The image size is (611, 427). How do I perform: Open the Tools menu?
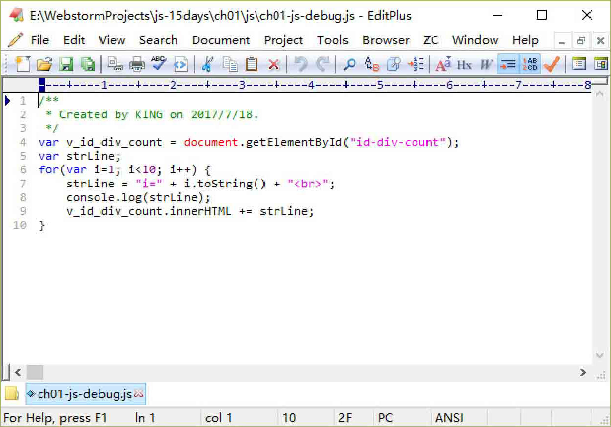point(333,40)
